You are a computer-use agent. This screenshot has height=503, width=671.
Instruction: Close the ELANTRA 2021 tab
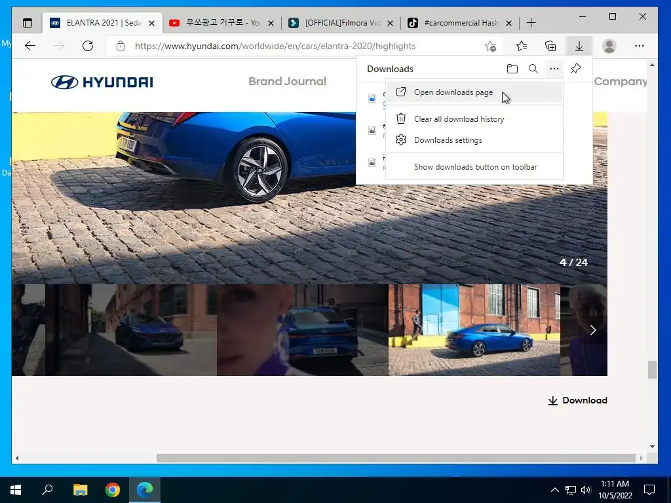(x=151, y=23)
